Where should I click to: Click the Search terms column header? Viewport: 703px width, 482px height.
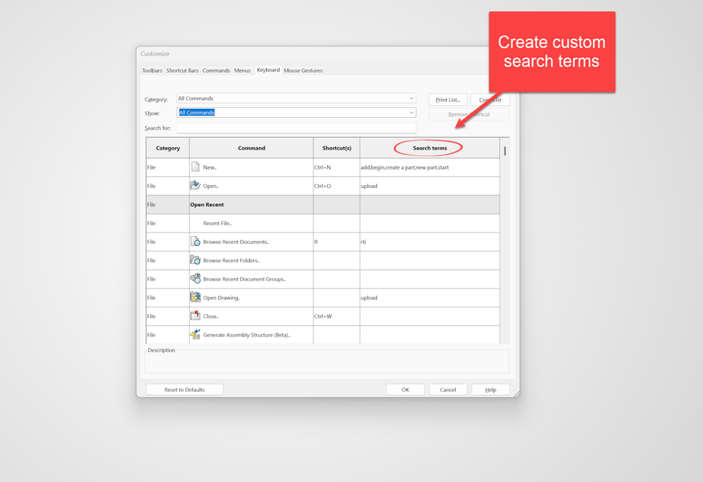[x=430, y=148]
